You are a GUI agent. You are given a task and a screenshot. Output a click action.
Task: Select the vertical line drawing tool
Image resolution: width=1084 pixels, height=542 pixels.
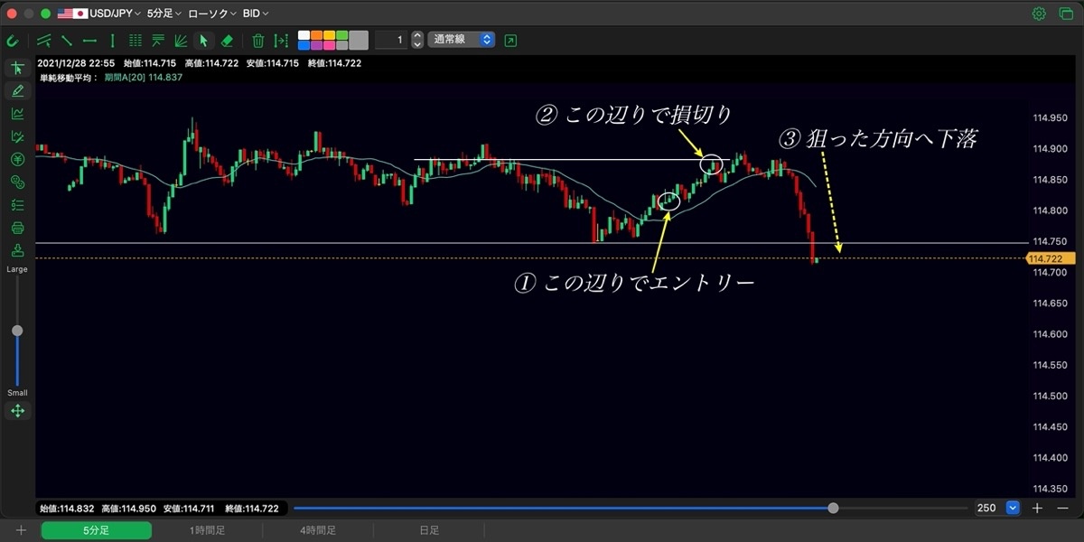point(112,40)
